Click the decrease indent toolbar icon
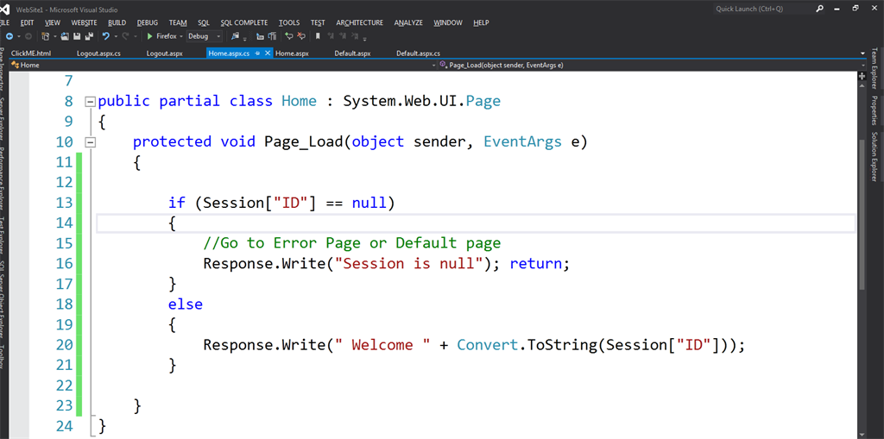 pyautogui.click(x=260, y=36)
